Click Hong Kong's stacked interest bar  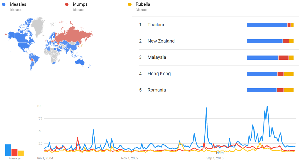270,74
